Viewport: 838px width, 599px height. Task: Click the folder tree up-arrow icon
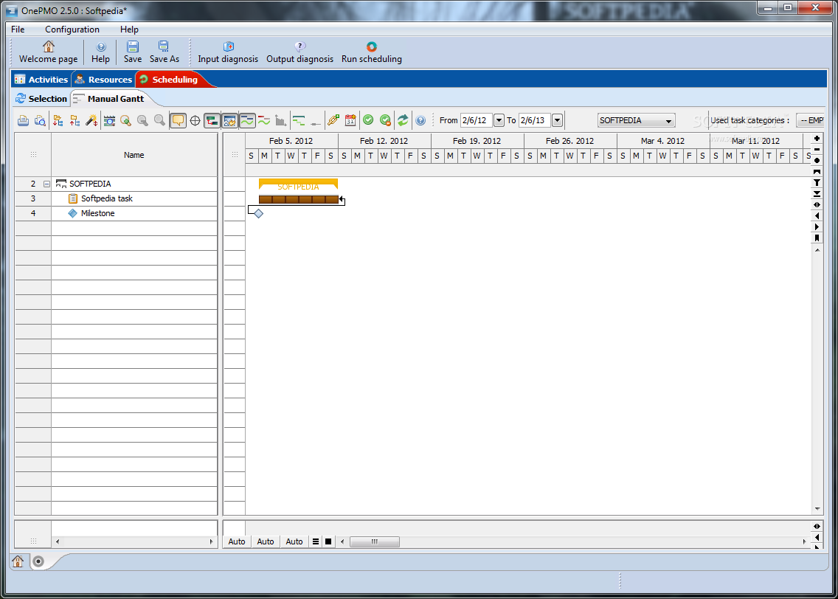click(x=75, y=121)
